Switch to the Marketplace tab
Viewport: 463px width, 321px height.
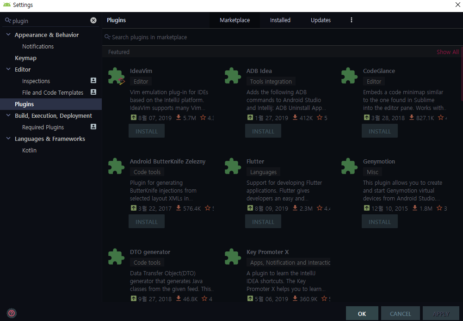point(235,20)
